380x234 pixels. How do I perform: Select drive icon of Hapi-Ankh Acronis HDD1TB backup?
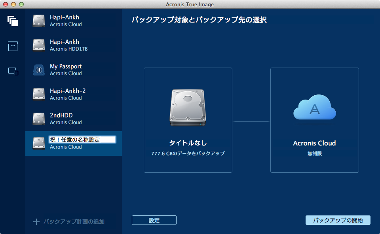pyautogui.click(x=39, y=45)
